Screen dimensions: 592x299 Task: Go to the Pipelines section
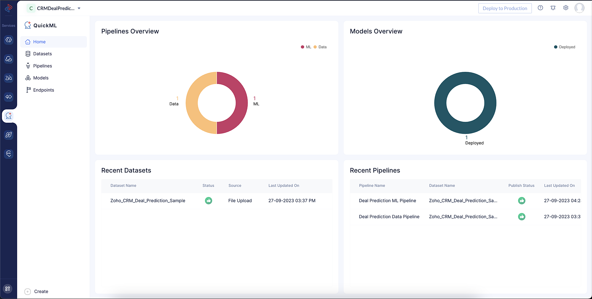(42, 66)
